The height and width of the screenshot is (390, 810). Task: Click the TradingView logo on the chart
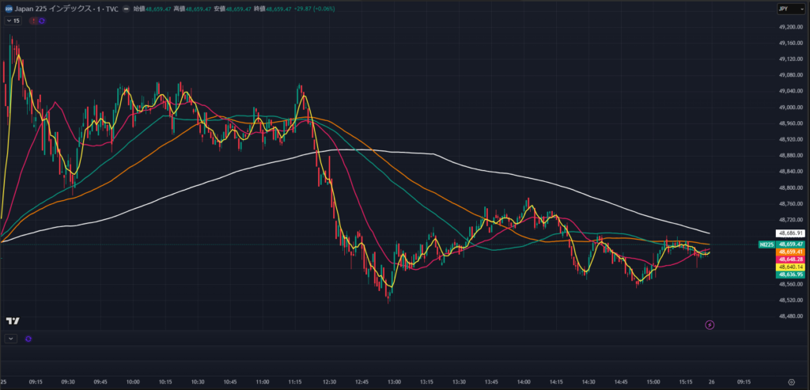[12, 320]
